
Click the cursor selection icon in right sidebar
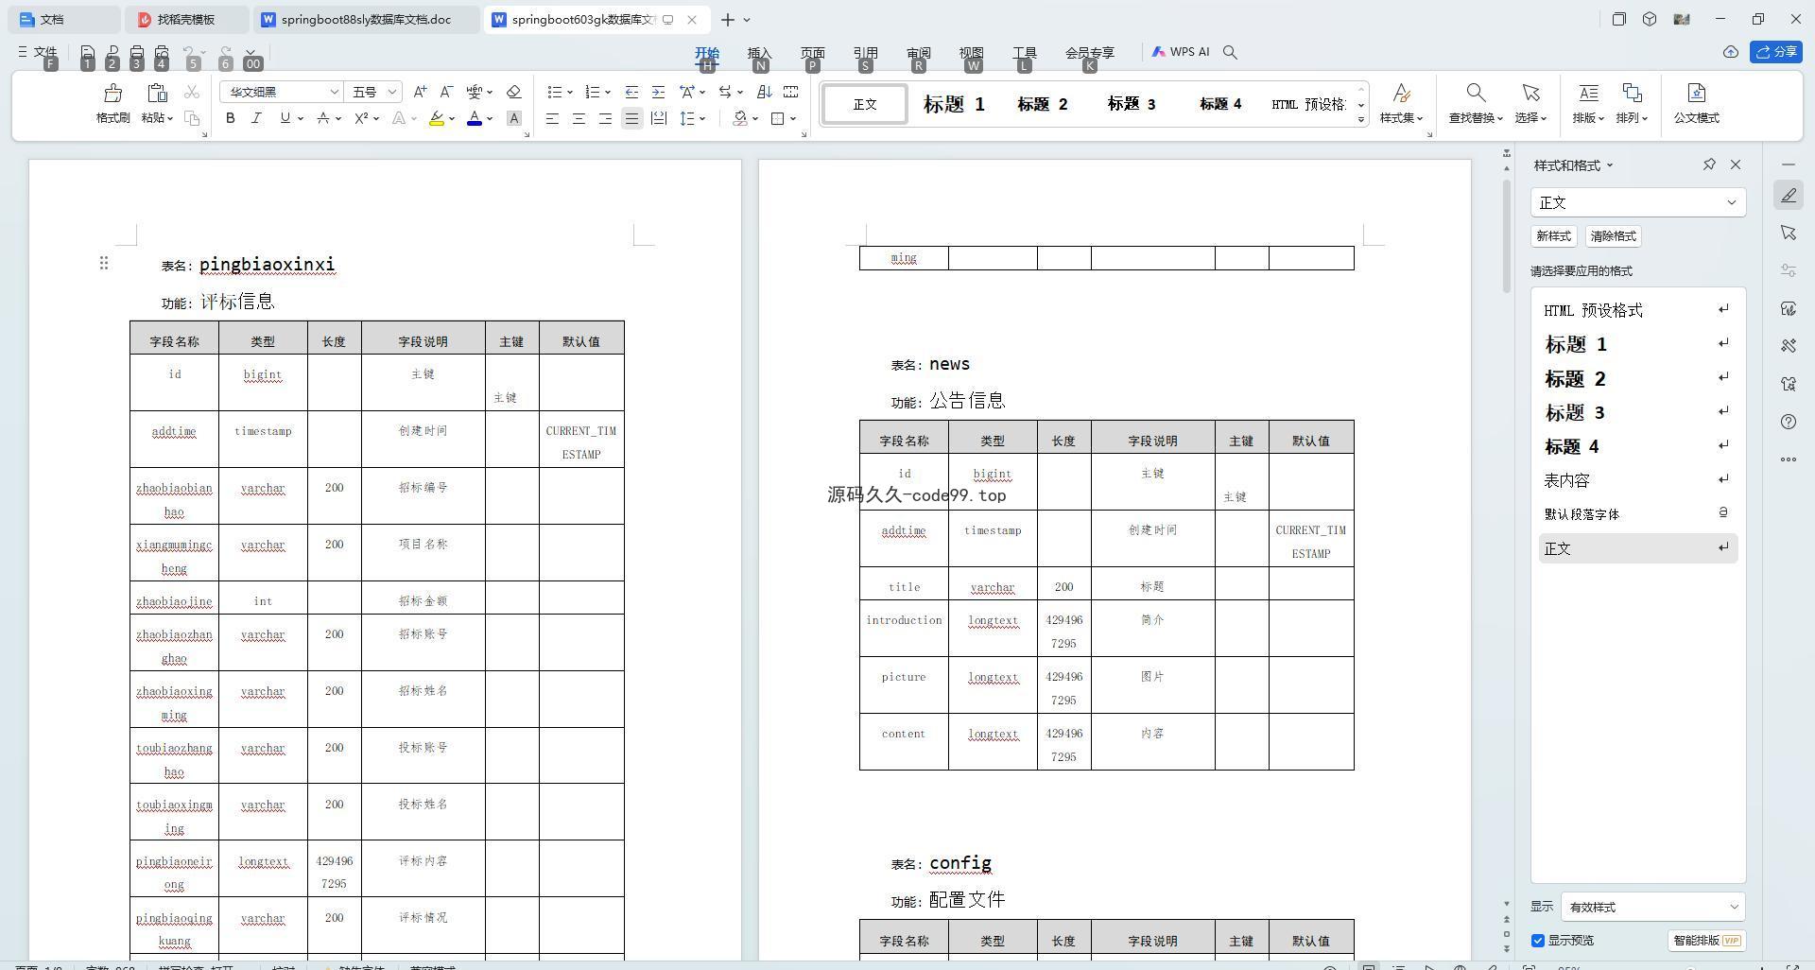click(x=1789, y=233)
